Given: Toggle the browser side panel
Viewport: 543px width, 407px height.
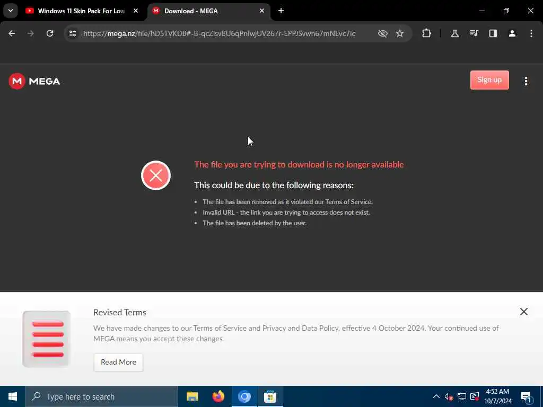Looking at the screenshot, I should 493,33.
